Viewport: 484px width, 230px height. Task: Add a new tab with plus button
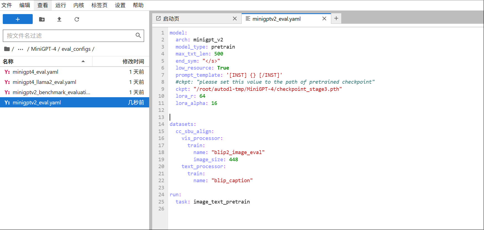point(336,18)
